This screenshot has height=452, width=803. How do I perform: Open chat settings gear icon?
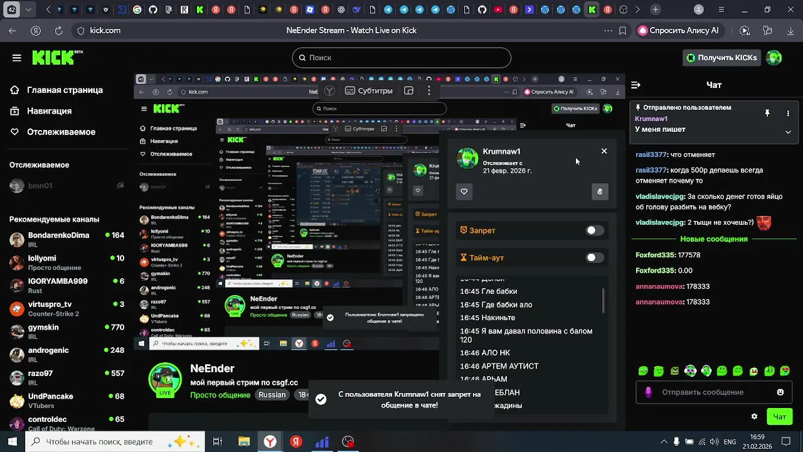tap(754, 416)
